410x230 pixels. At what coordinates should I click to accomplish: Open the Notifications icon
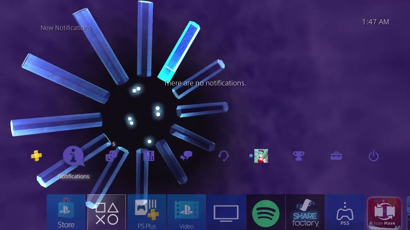coord(74,157)
